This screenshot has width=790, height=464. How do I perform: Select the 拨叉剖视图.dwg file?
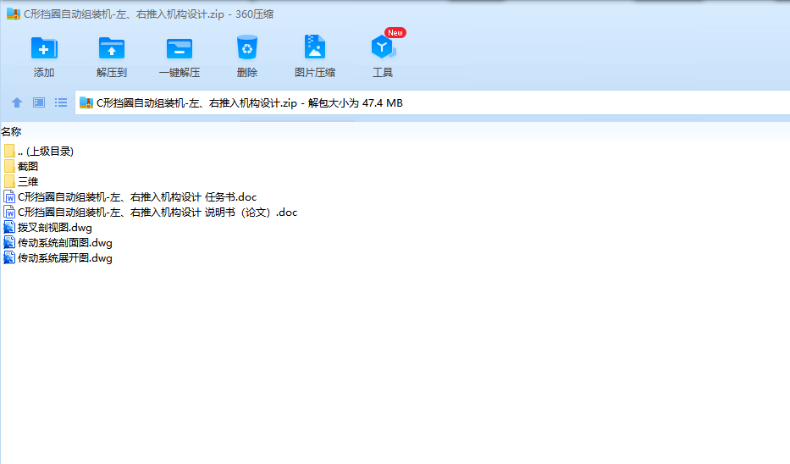48,228
